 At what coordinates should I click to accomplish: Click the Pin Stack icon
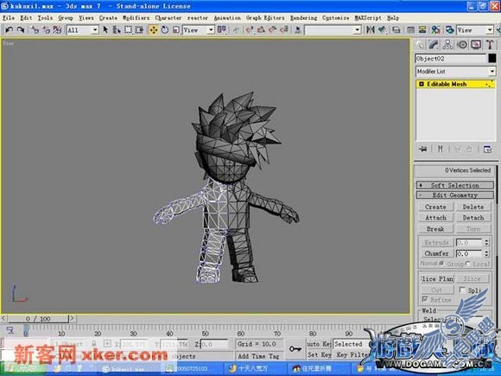[x=422, y=149]
